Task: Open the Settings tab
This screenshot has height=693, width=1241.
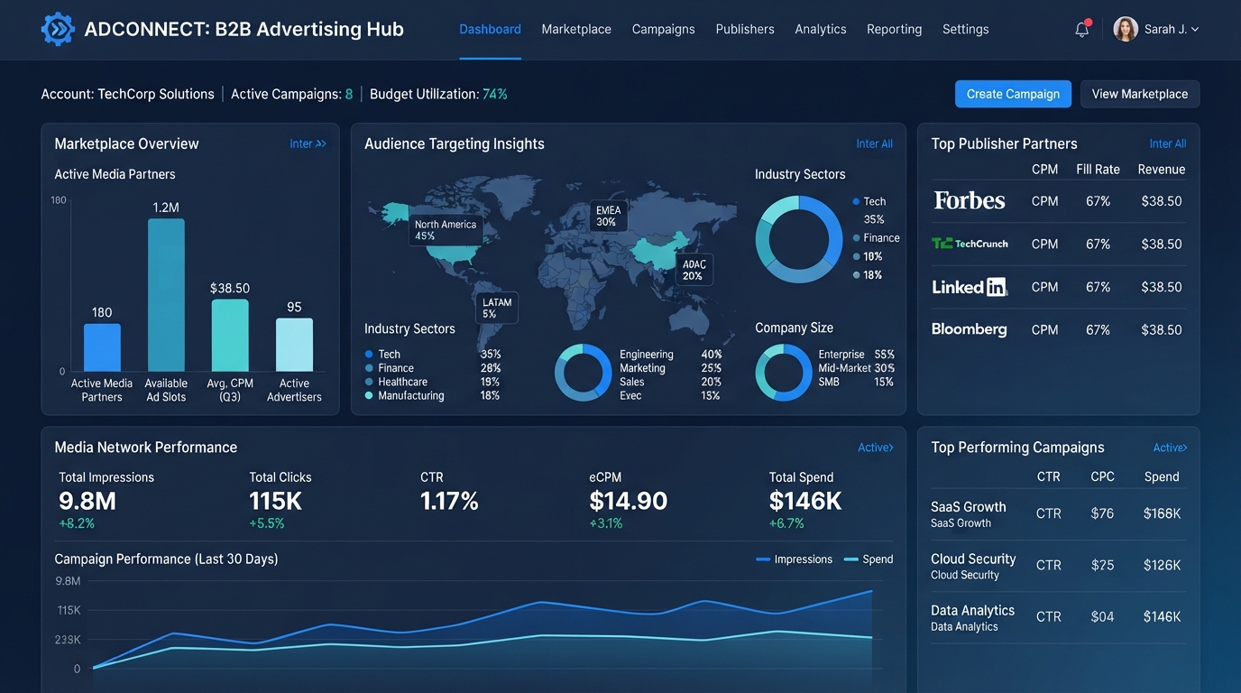Action: (x=965, y=29)
